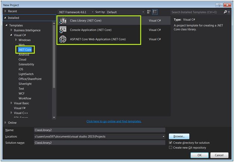Viewport: 234px width, 162px height.
Task: Click the Class Library (.NET Core) template icon
Action: click(63, 20)
